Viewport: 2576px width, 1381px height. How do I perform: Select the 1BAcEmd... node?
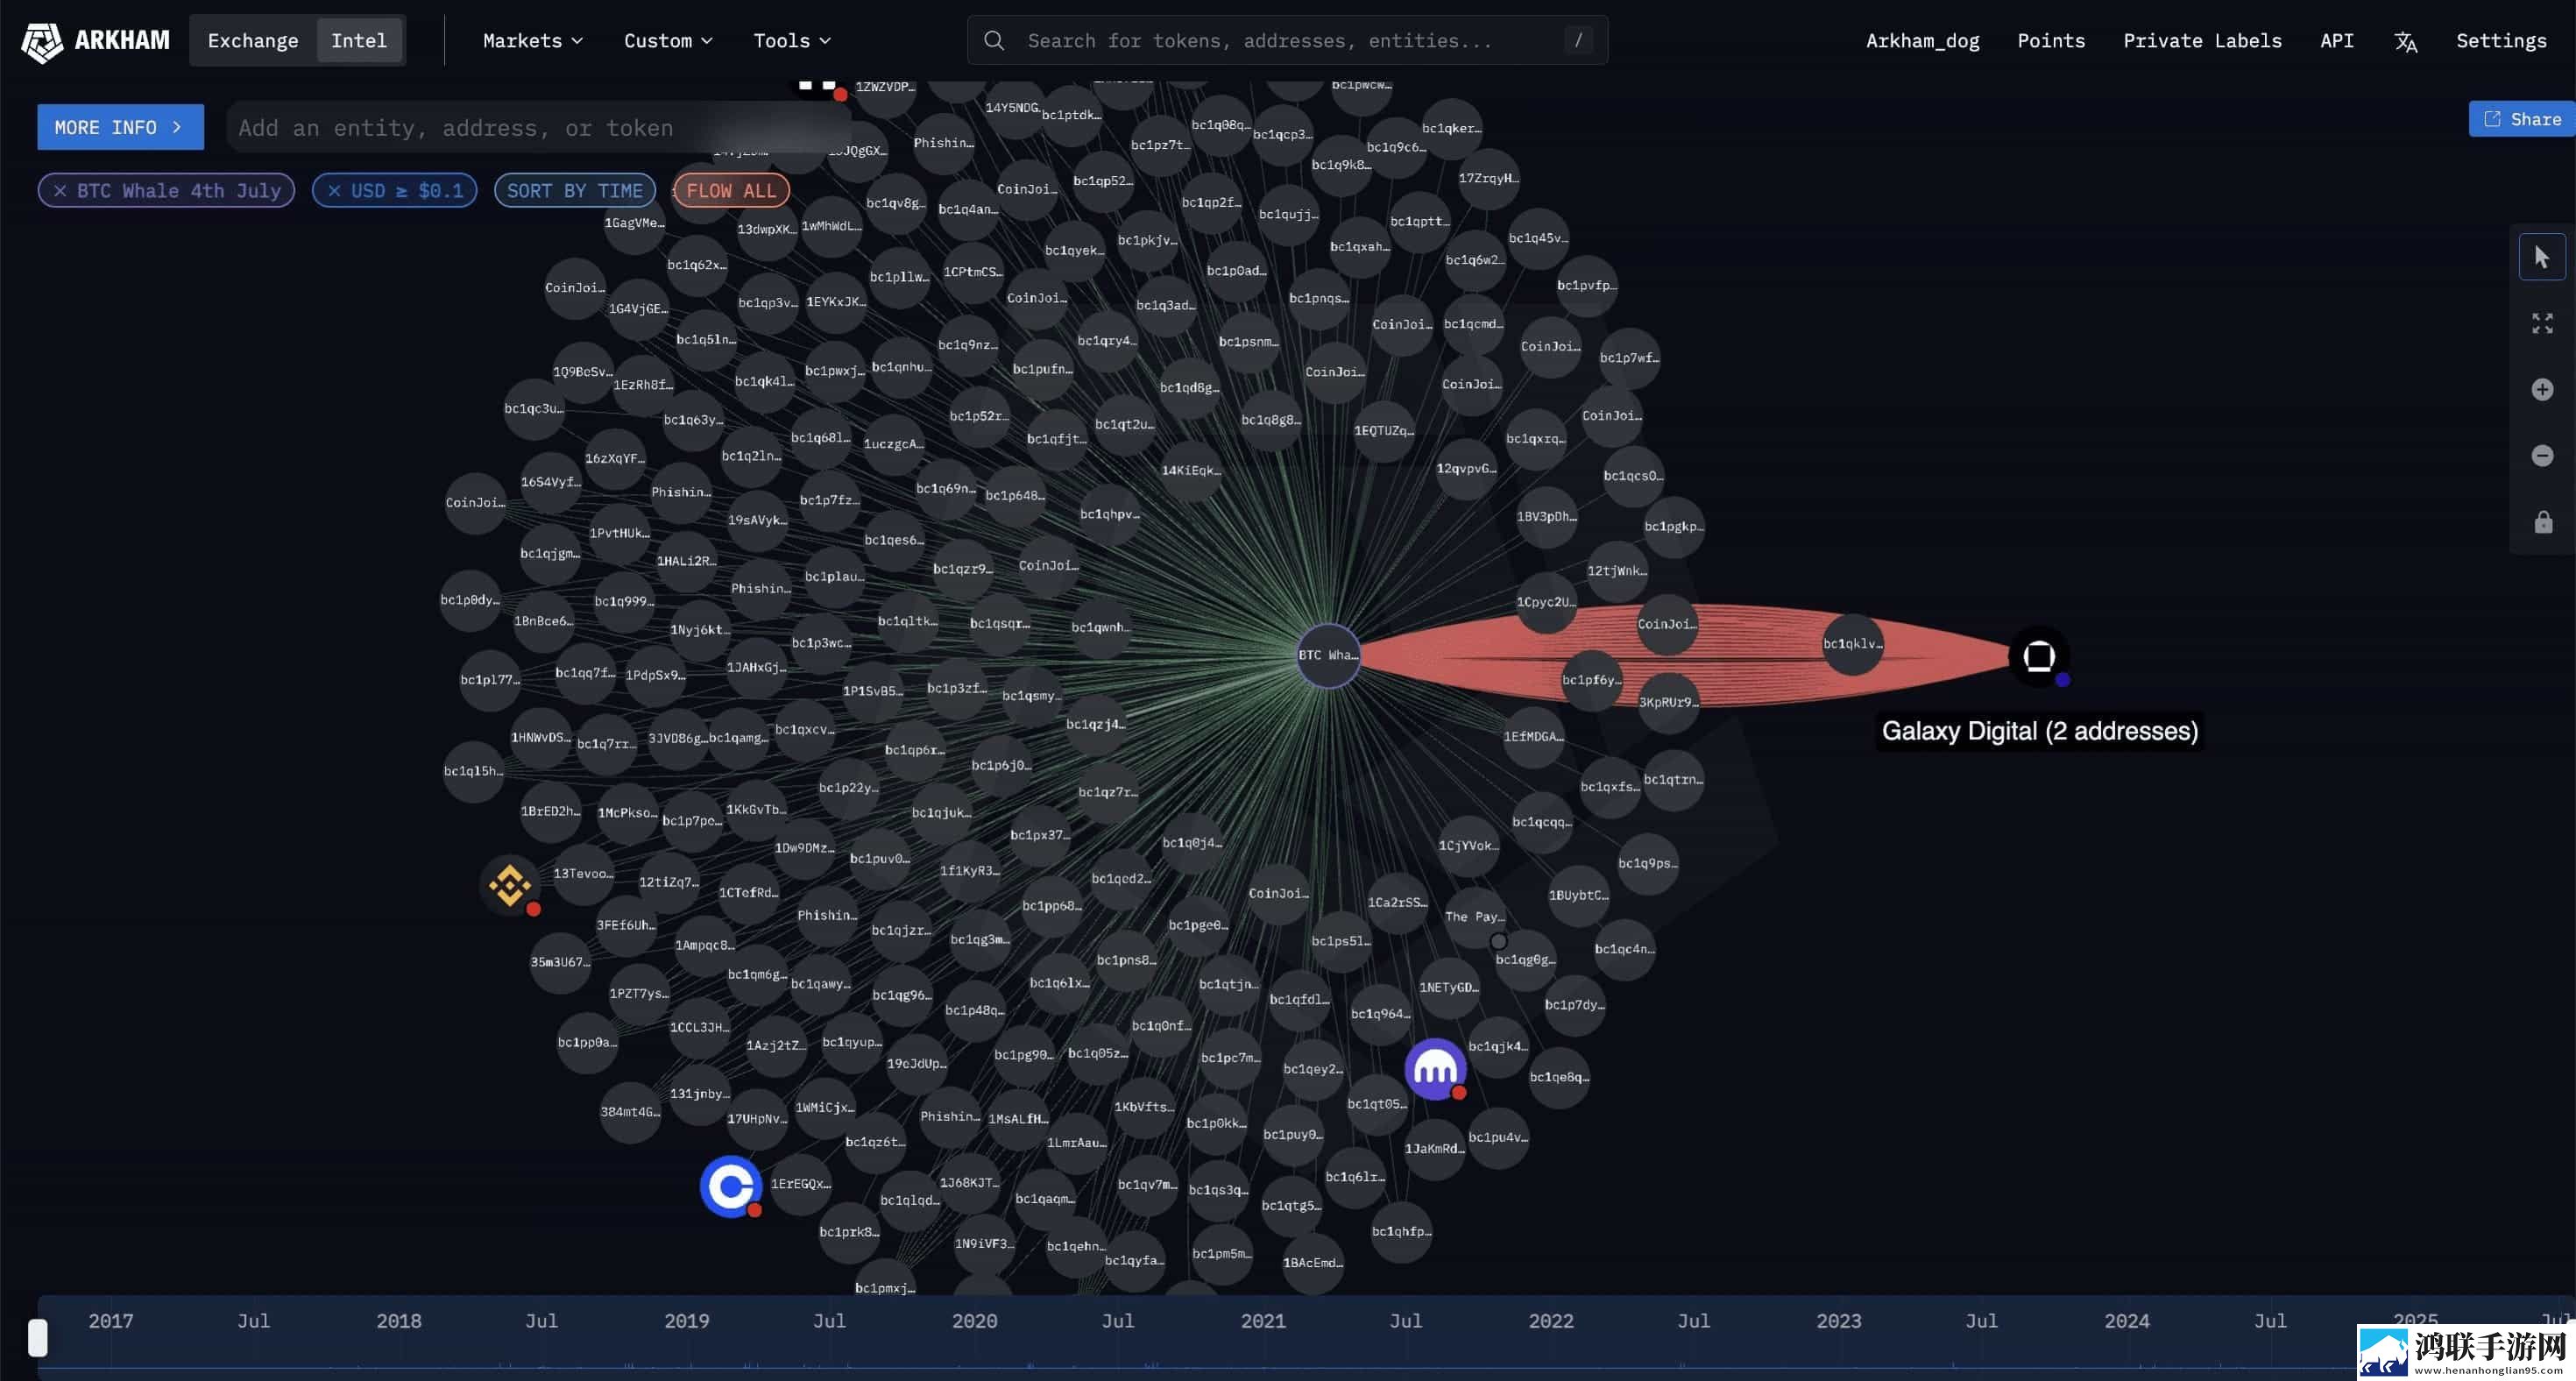point(1312,1263)
